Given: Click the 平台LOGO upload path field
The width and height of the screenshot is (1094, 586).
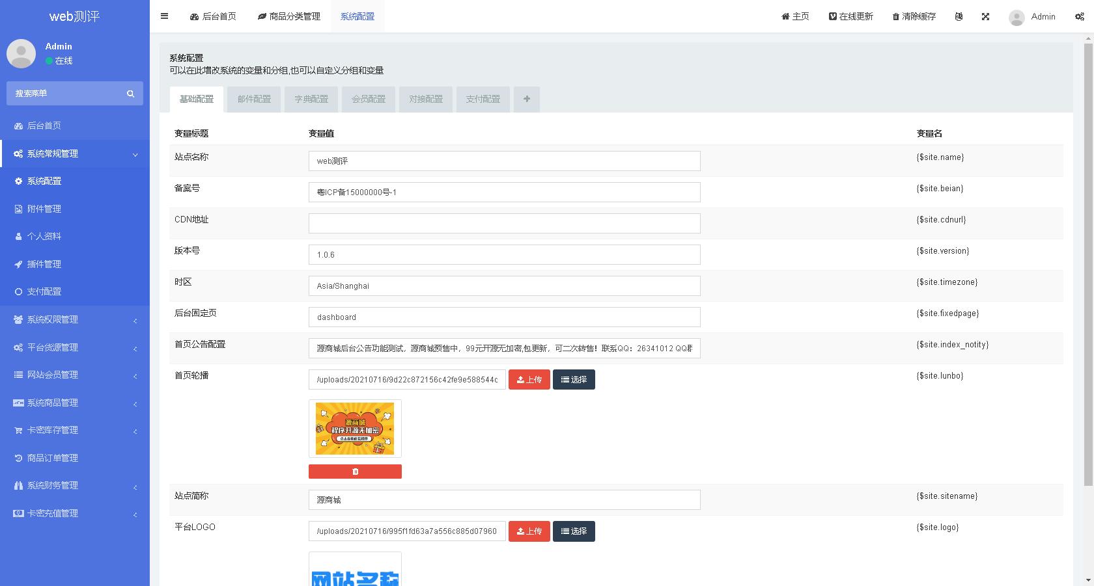Looking at the screenshot, I should point(407,531).
